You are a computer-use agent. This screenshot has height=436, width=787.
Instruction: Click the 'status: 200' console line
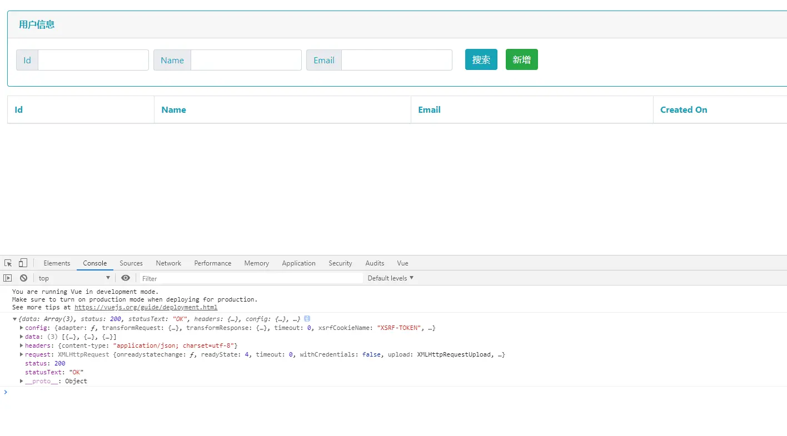click(45, 363)
